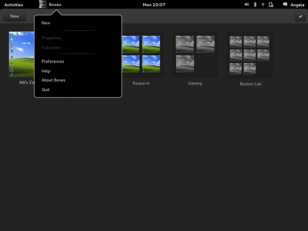This screenshot has width=308, height=231.
Task: Open Help from the app menu
Action: (x=46, y=71)
